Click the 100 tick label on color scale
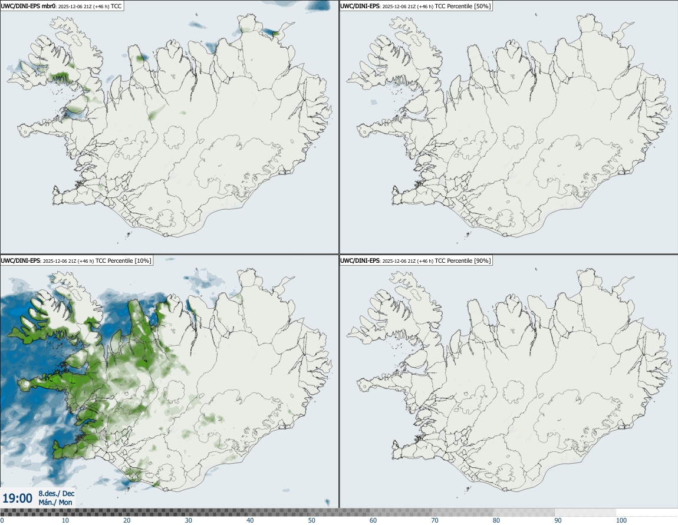The height and width of the screenshot is (525, 678). pos(621,520)
